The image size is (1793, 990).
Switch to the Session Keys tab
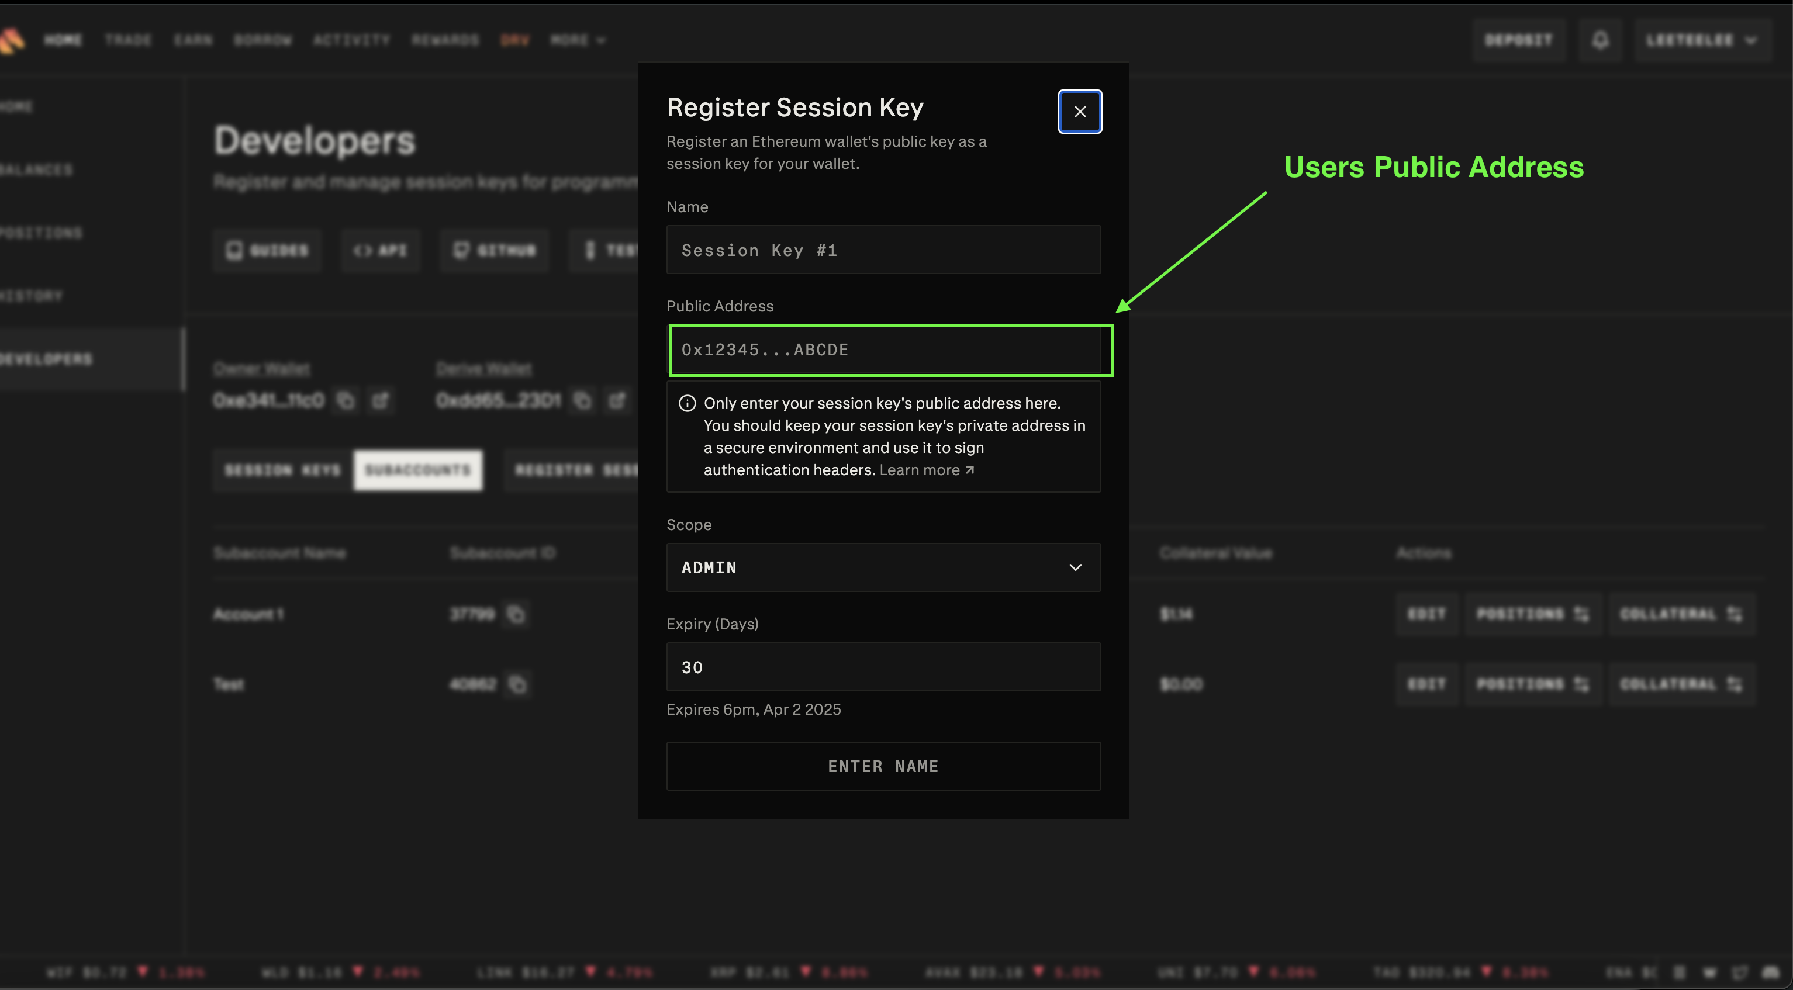(x=282, y=470)
